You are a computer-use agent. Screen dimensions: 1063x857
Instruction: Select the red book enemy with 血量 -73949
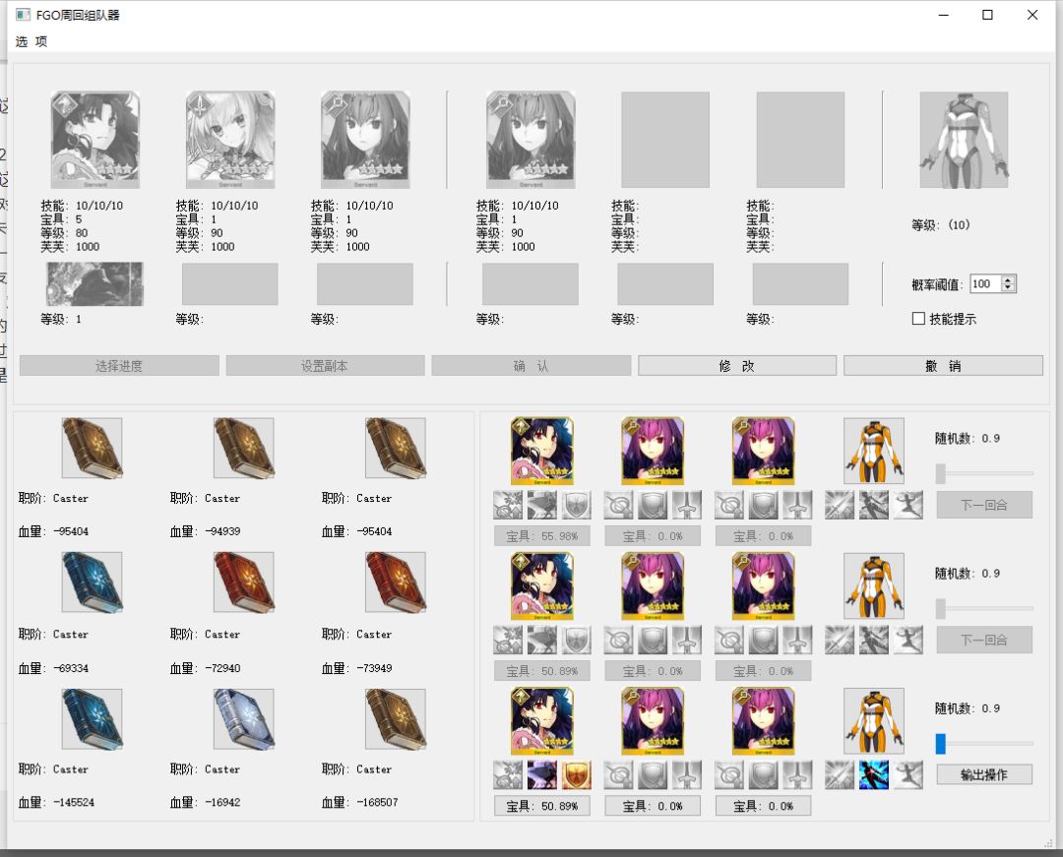click(396, 582)
